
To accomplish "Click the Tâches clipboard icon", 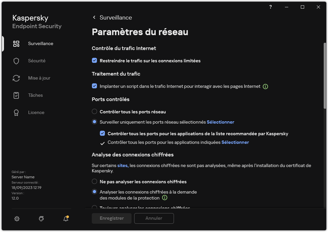I will click(16, 95).
